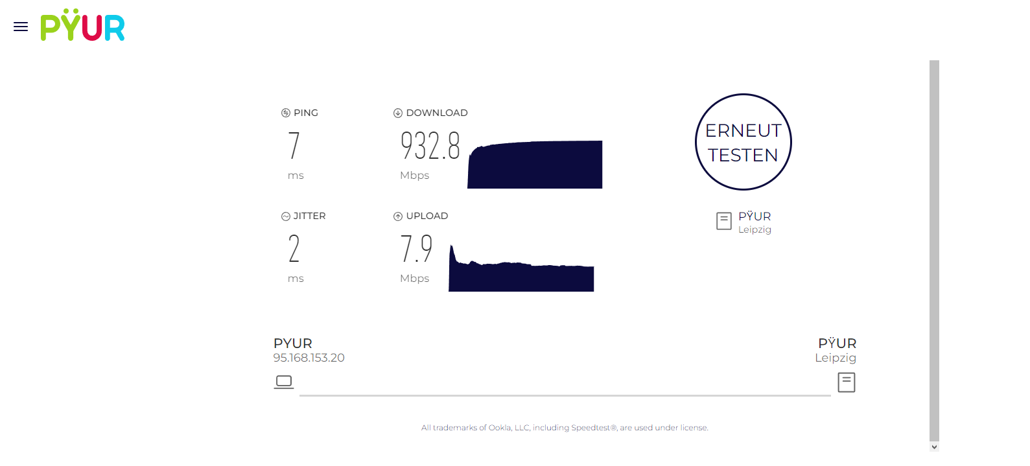Image resolution: width=1030 pixels, height=466 pixels.
Task: Click the upload arrow icon
Action: click(398, 216)
